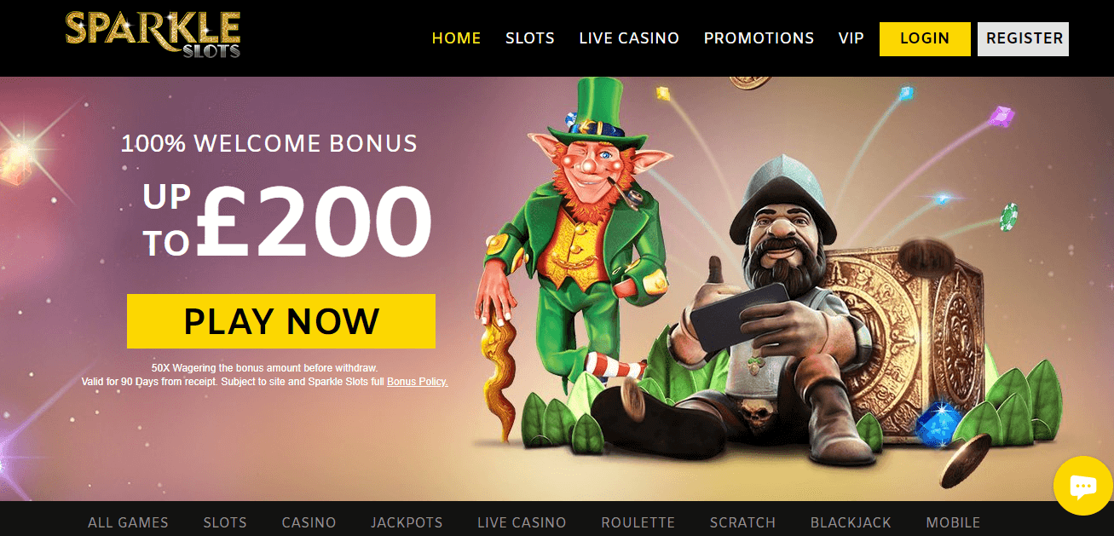
Task: Switch to the SCRATCH category tab
Action: click(742, 522)
